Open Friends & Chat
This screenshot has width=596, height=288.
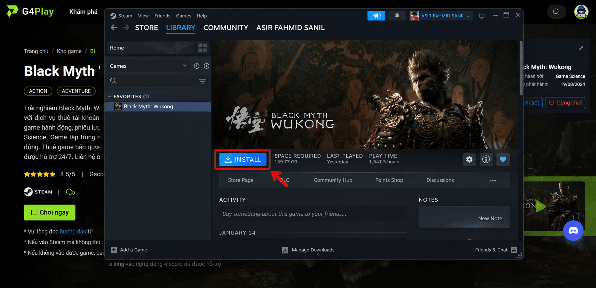tap(496, 250)
